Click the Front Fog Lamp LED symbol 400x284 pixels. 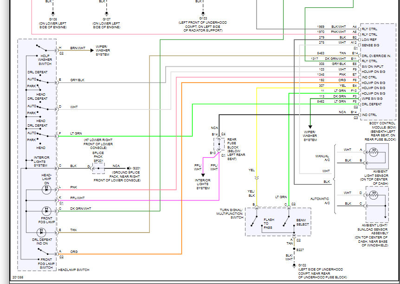coord(46,211)
